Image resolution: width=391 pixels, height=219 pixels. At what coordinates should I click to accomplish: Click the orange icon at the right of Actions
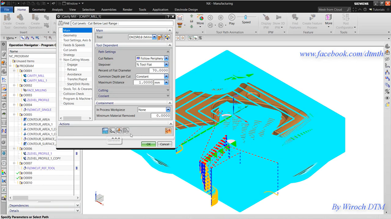(168, 131)
